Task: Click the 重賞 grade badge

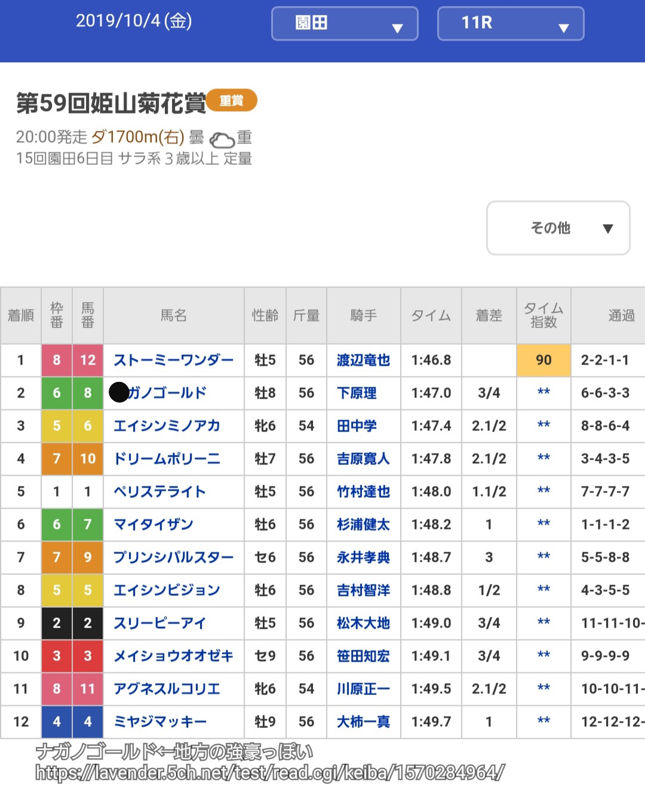Action: 231,100
